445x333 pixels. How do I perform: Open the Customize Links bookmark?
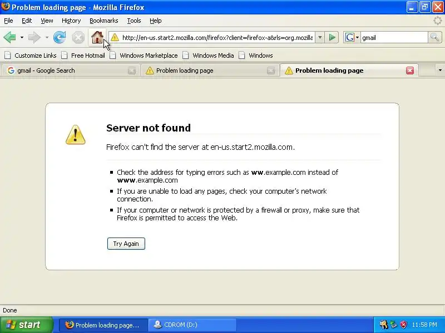31,56
